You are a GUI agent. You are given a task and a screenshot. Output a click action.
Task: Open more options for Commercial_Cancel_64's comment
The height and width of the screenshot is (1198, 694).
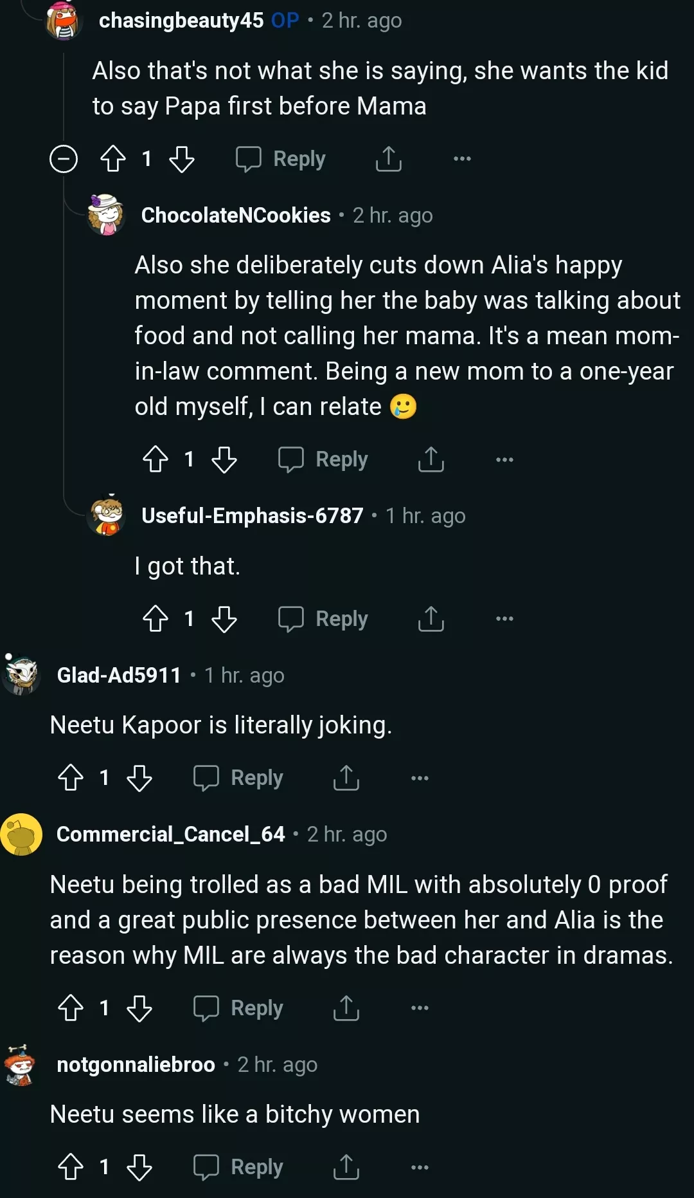[420, 1008]
